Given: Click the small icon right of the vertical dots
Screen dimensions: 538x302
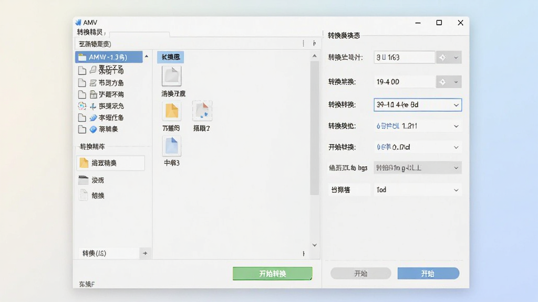Looking at the screenshot, I should pyautogui.click(x=314, y=43).
